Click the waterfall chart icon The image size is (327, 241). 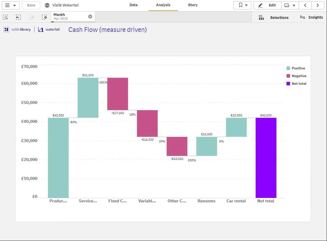pyautogui.click(x=41, y=30)
